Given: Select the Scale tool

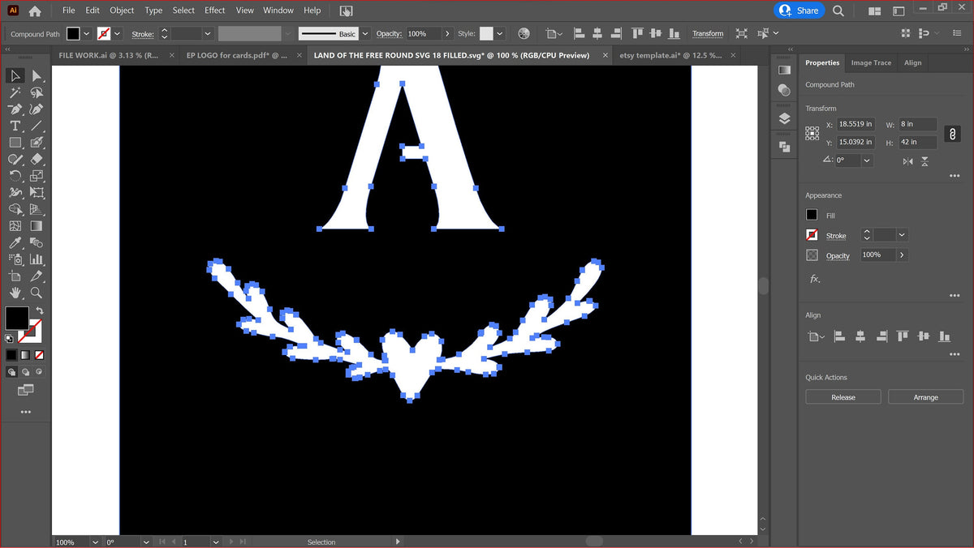Looking at the screenshot, I should [x=37, y=176].
